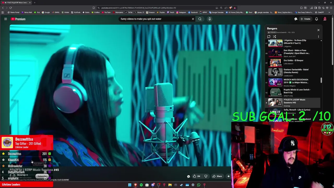Open MUSICA MÁS ESCUCHADA 2019 video
Viewport: 334px width, 188px height.
(293, 83)
